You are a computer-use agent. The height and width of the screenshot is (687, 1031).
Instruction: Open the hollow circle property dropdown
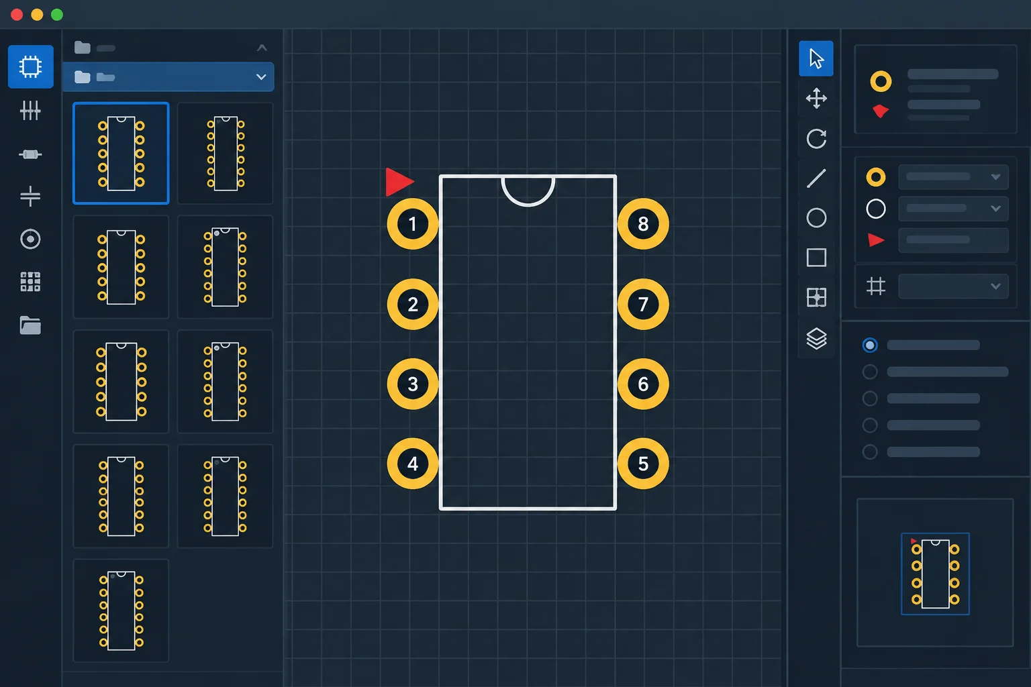953,208
